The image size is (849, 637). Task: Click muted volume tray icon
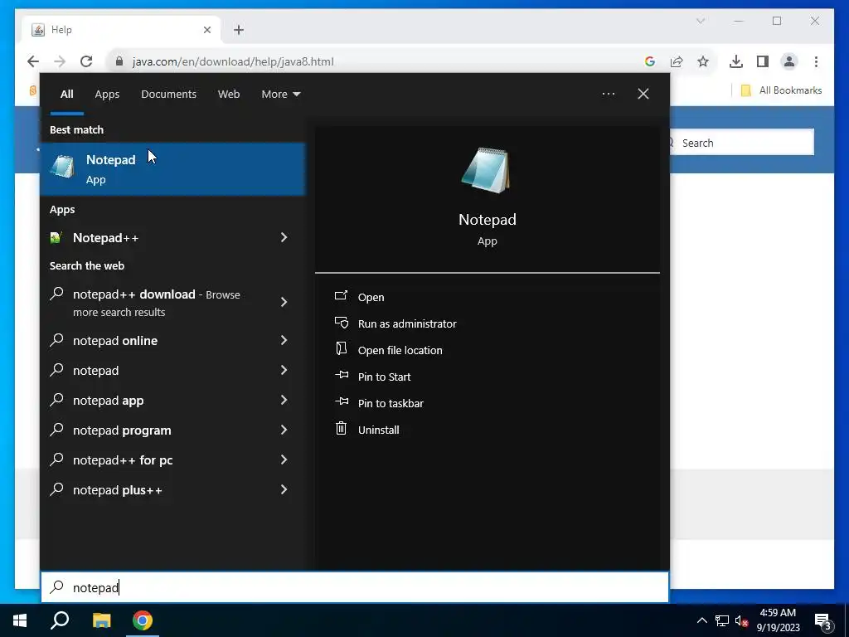(741, 620)
